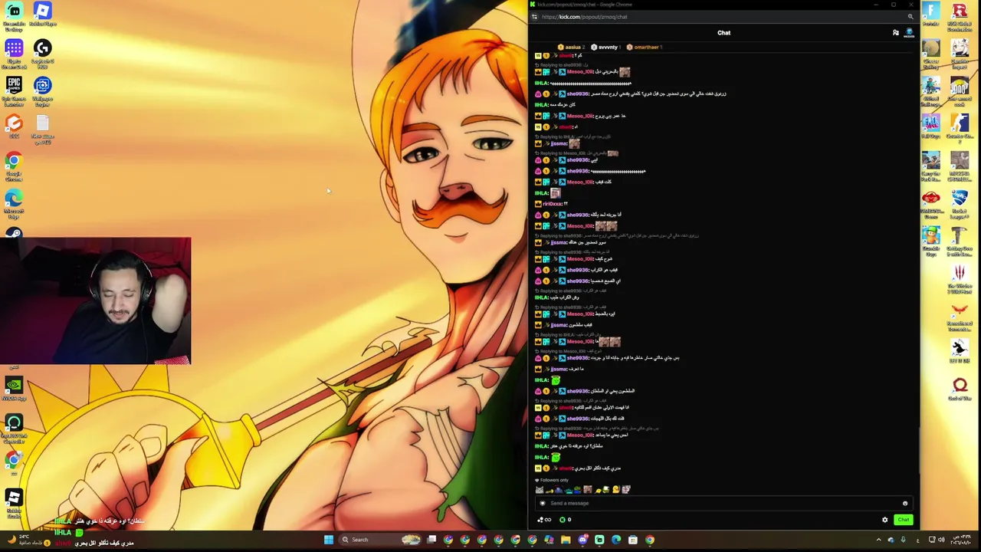This screenshot has width=981, height=552.
Task: Click the taskbar Search box
Action: pyautogui.click(x=380, y=540)
